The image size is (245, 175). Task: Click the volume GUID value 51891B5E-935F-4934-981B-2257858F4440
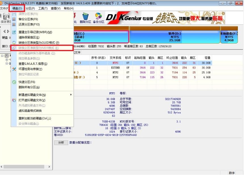click(111, 135)
